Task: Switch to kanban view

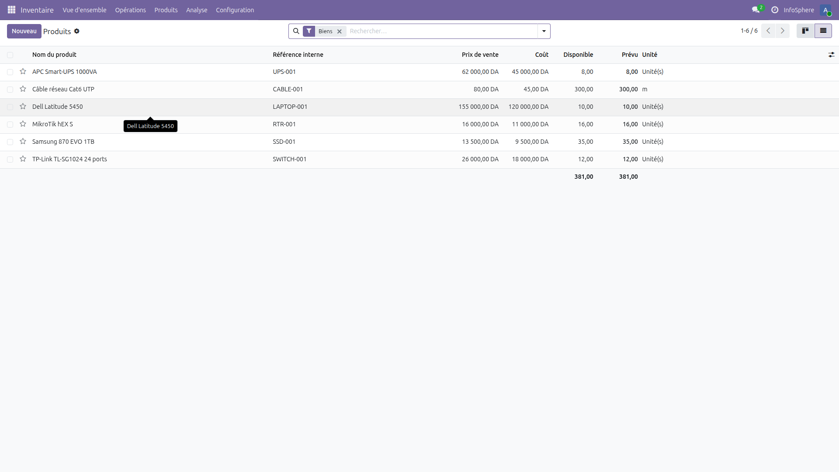Action: [x=805, y=31]
